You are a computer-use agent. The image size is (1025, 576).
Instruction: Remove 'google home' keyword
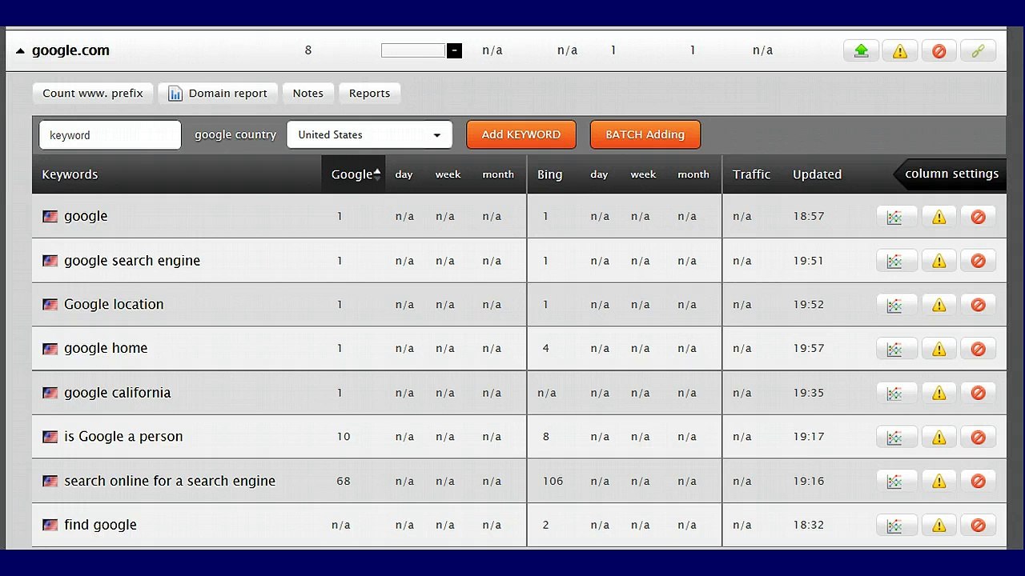(978, 349)
